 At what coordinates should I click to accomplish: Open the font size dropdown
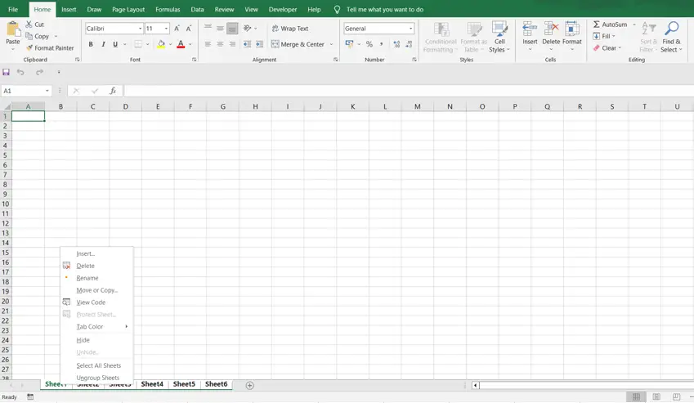point(167,29)
